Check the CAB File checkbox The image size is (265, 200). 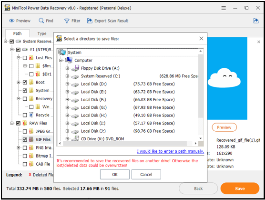pos(25,164)
